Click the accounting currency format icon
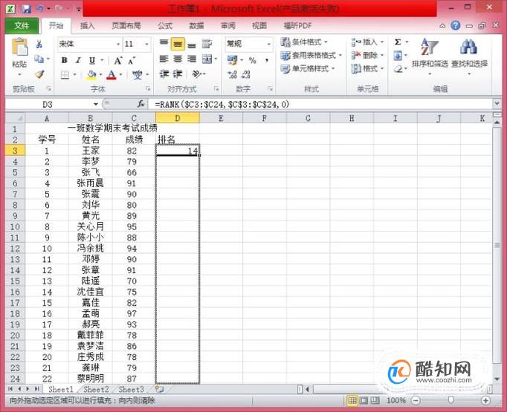The image size is (507, 412). (x=232, y=60)
